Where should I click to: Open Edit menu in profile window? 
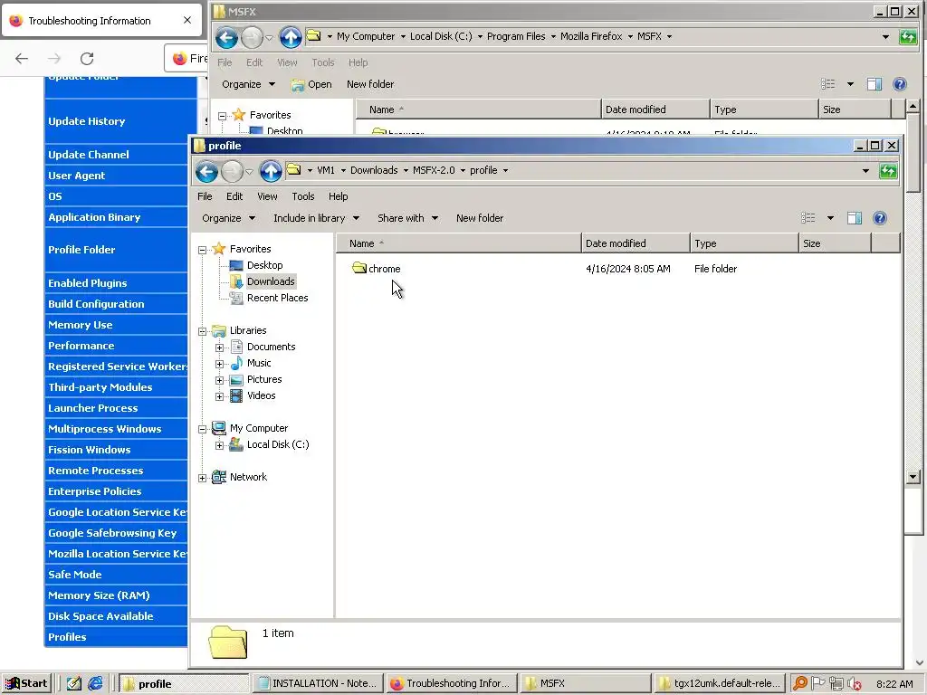(x=234, y=196)
